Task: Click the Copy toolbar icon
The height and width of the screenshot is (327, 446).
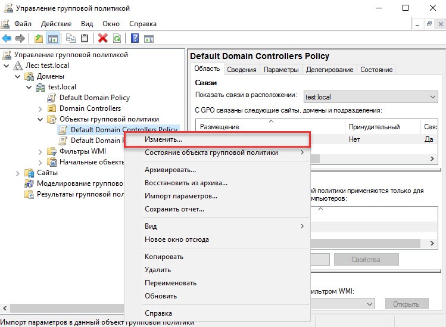Action: pyautogui.click(x=70, y=39)
